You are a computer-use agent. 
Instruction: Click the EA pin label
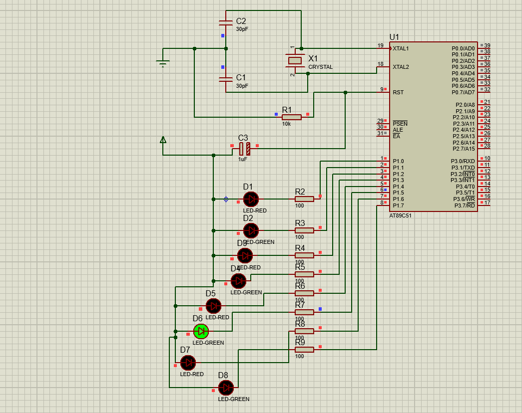pyautogui.click(x=396, y=136)
